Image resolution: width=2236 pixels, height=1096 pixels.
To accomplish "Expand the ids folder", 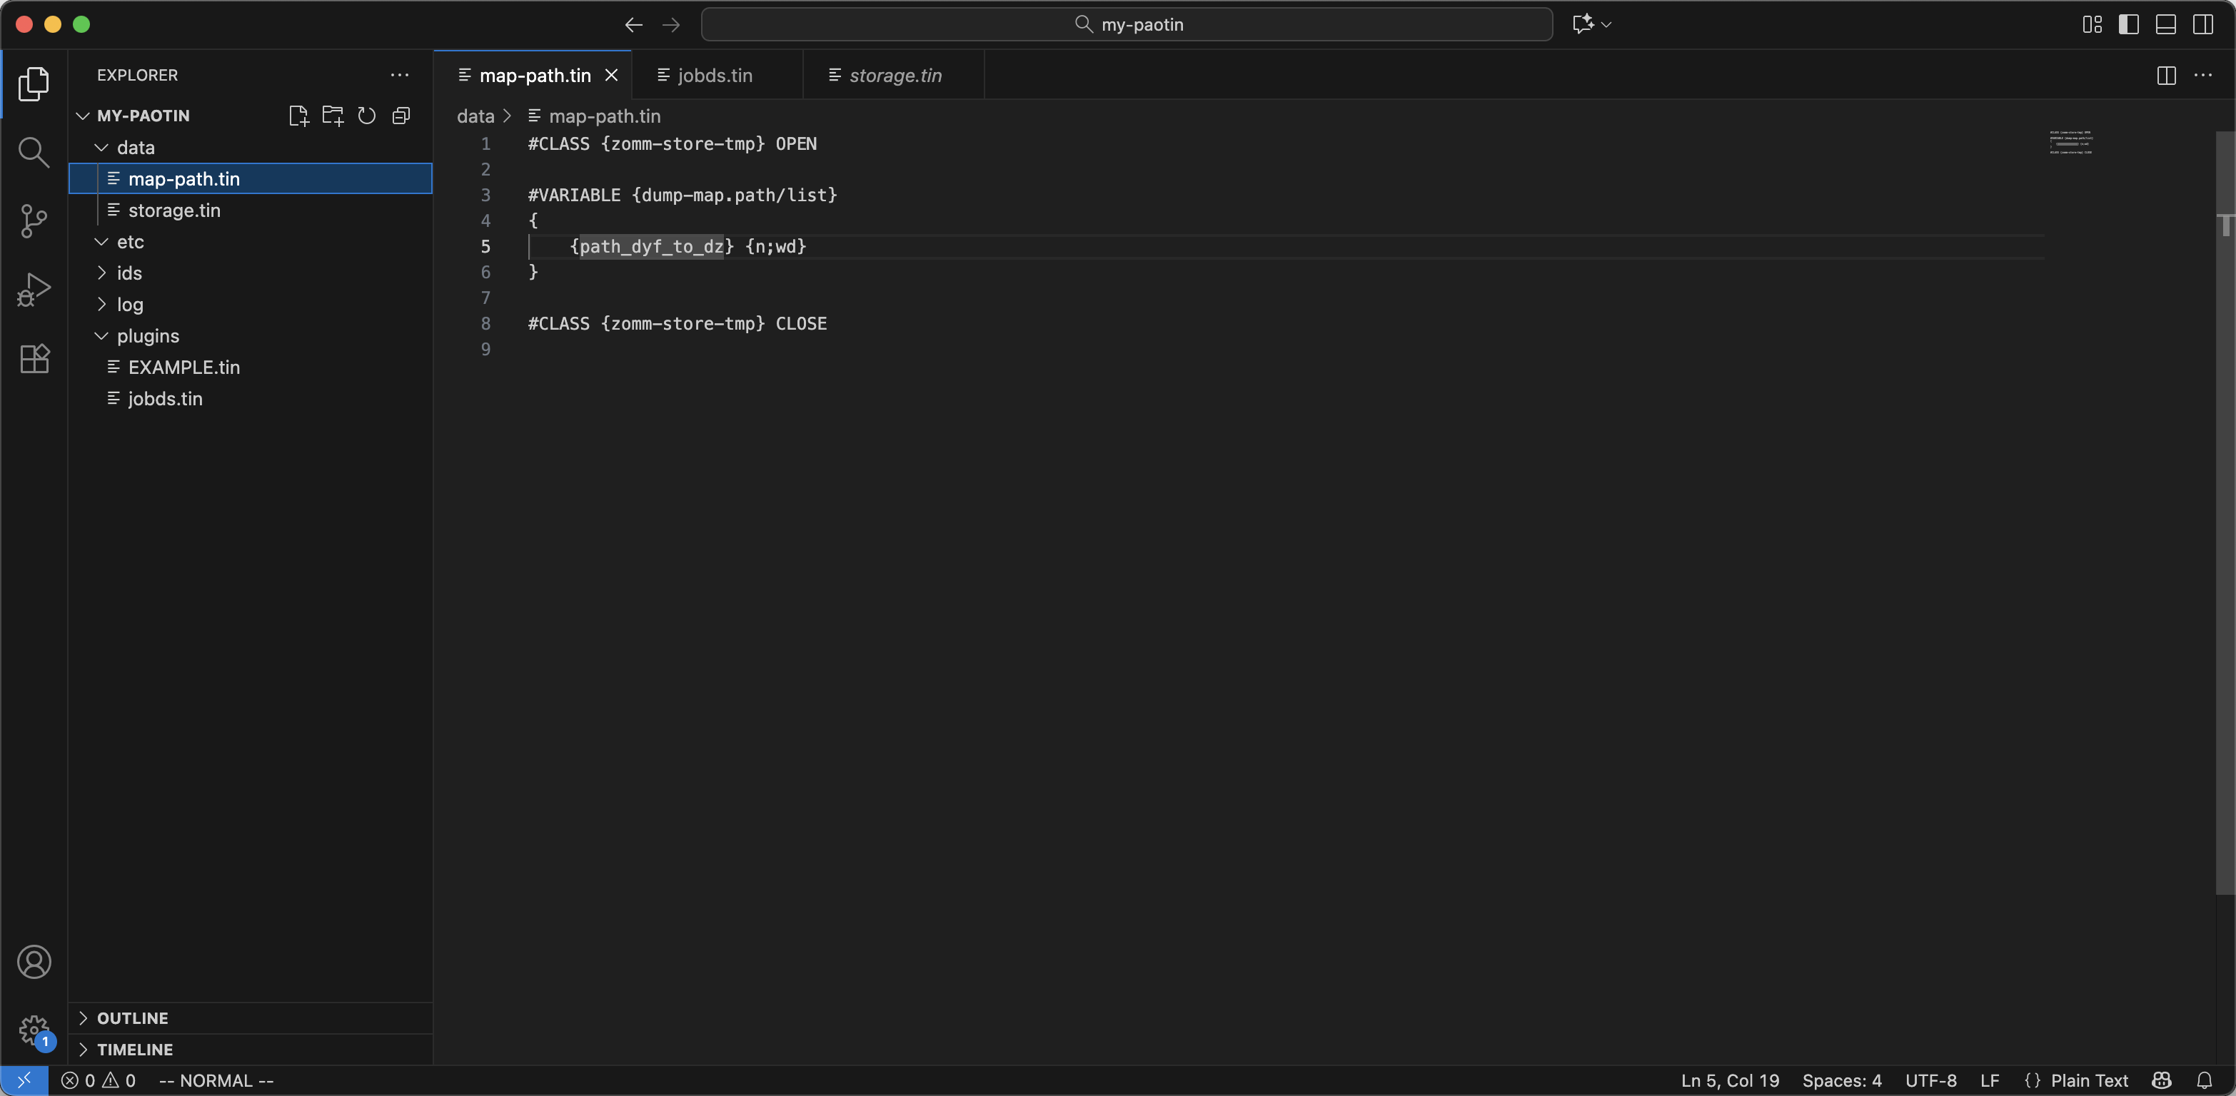I will tap(129, 273).
